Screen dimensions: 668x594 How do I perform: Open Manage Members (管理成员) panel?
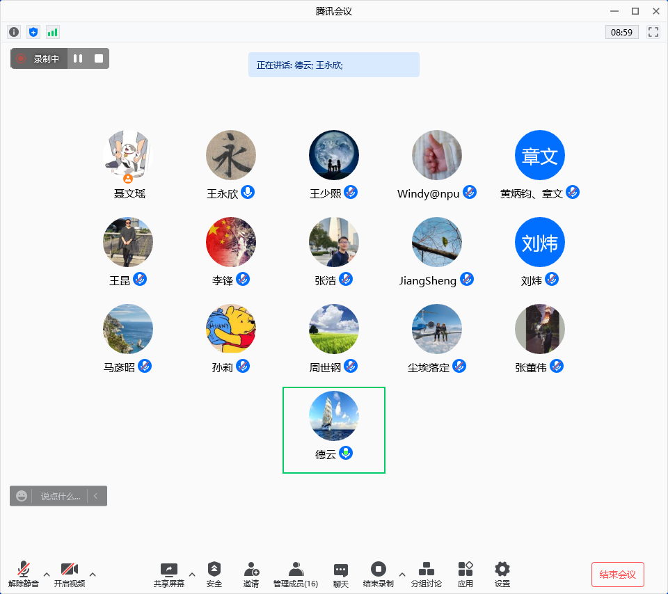[x=296, y=575]
